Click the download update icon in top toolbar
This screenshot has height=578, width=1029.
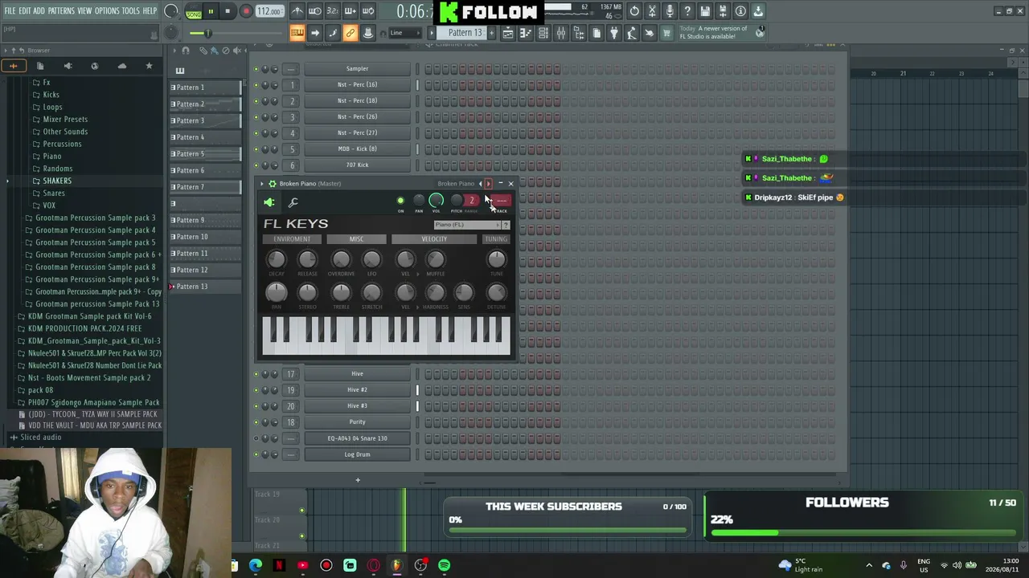[758, 11]
